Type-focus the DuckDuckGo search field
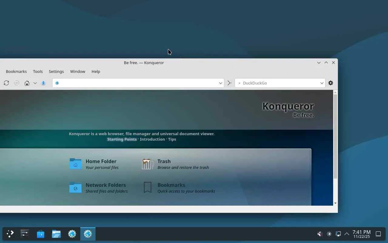The width and height of the screenshot is (388, 243). (x=280, y=83)
